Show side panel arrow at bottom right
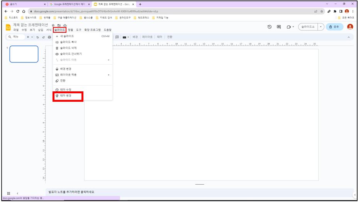 tap(355, 195)
